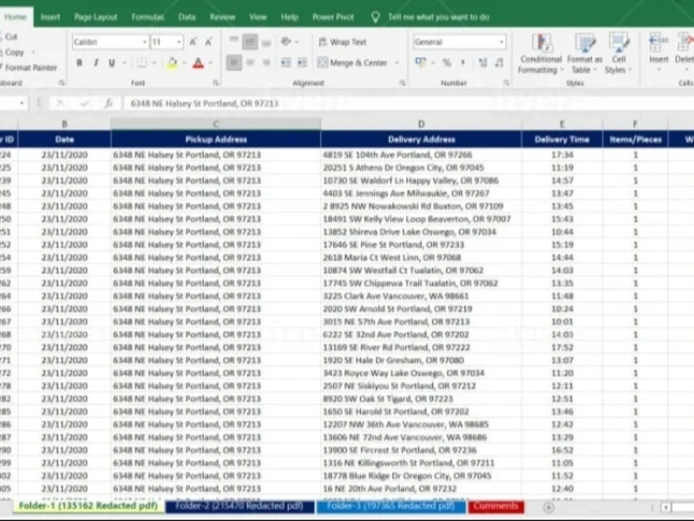
Task: Increase the indent
Action: coord(302,63)
